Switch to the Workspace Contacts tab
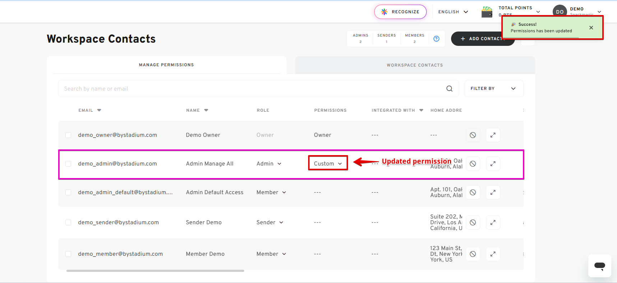Image resolution: width=617 pixels, height=283 pixels. [x=414, y=65]
